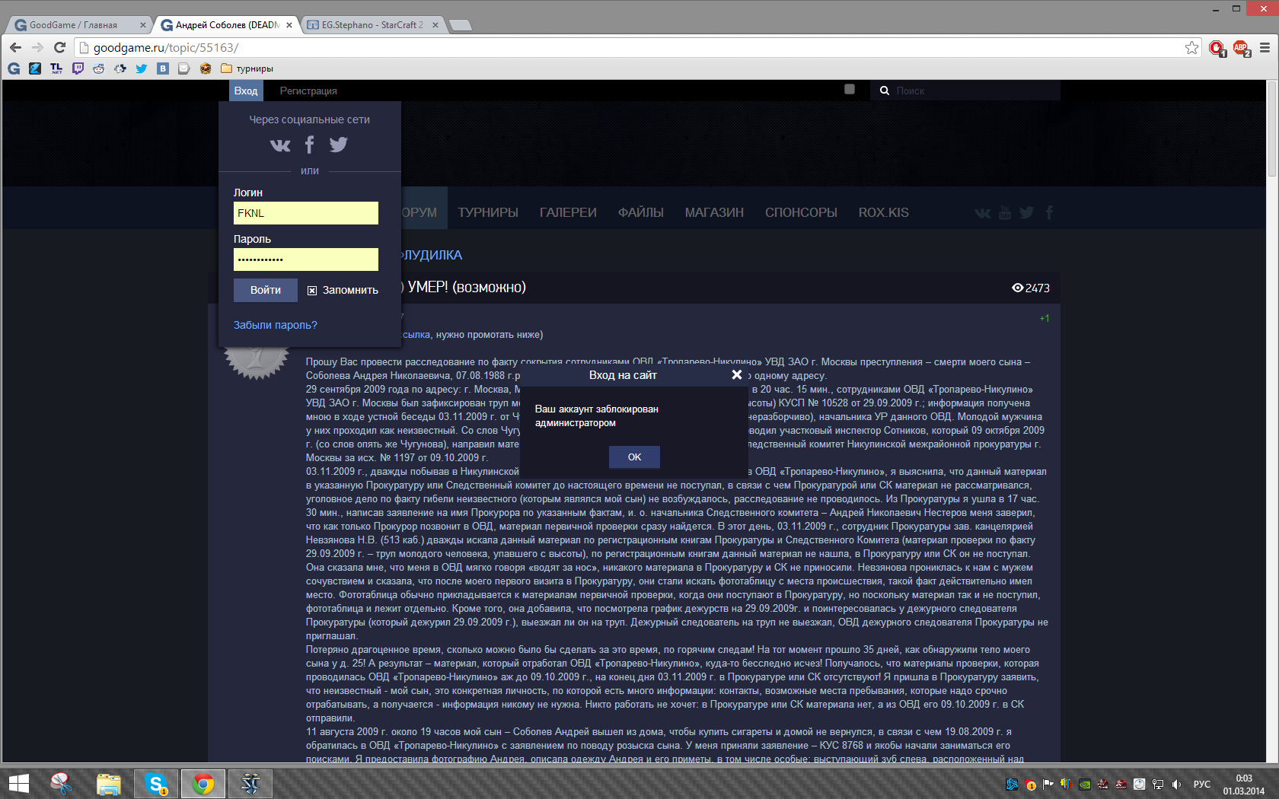
Task: Close the 'Вход на сайт' dialog
Action: (x=736, y=374)
